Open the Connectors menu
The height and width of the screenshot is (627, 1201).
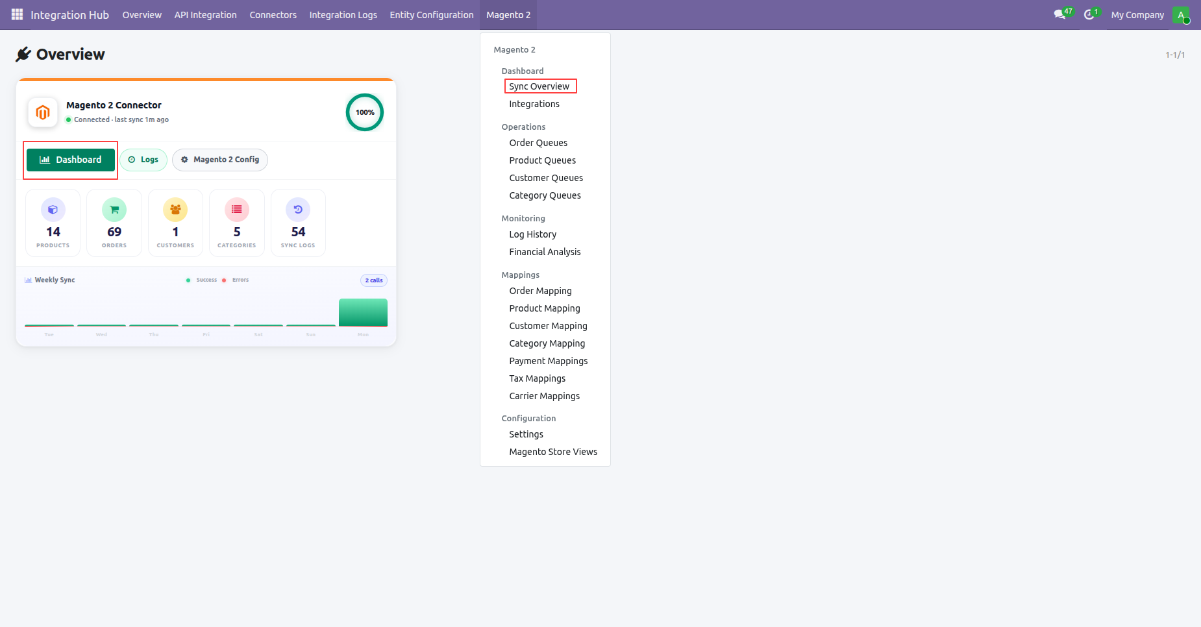(x=273, y=15)
